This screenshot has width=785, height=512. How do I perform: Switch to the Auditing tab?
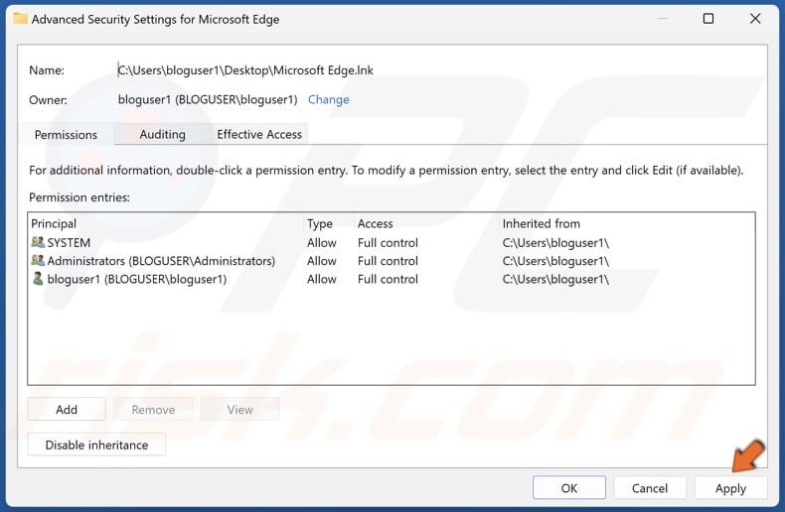[x=162, y=134]
